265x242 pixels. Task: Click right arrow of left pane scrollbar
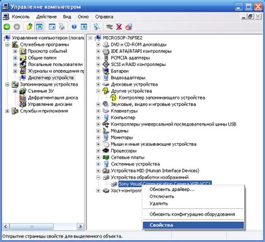pos(81,226)
